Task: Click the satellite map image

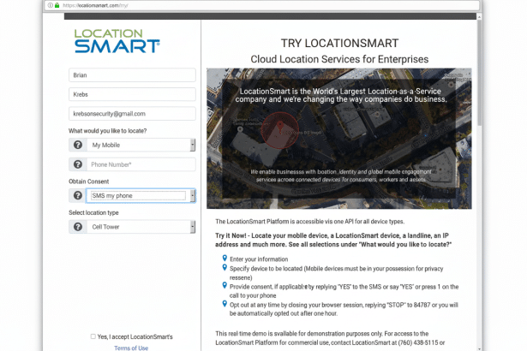Action: [339, 139]
